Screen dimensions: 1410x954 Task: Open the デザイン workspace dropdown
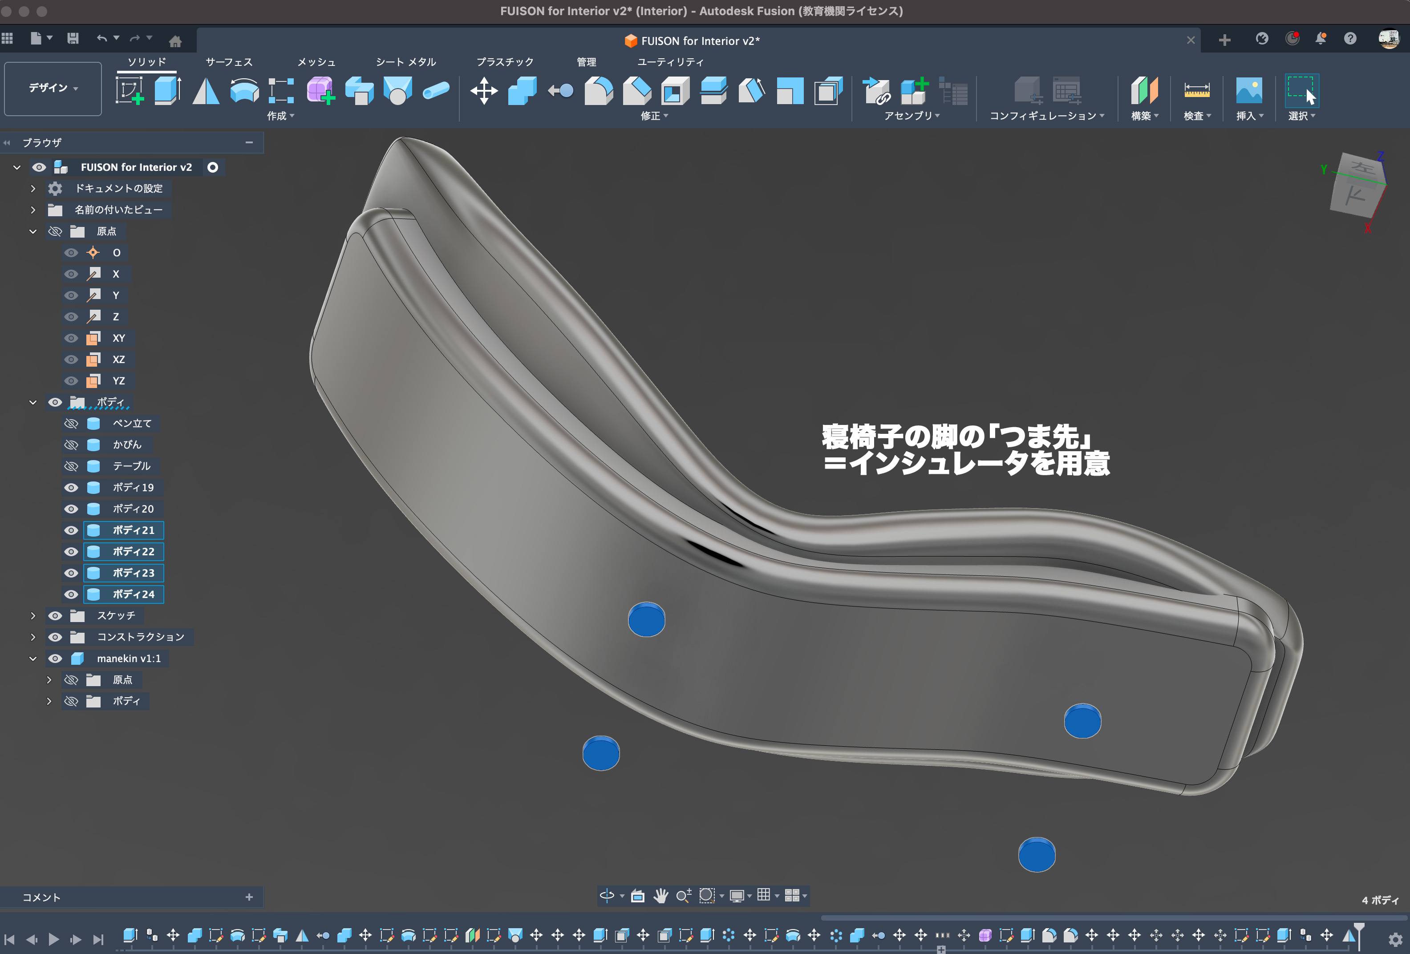pos(53,89)
